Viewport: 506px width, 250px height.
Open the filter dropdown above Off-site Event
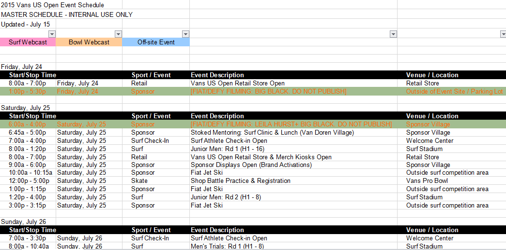click(185, 34)
